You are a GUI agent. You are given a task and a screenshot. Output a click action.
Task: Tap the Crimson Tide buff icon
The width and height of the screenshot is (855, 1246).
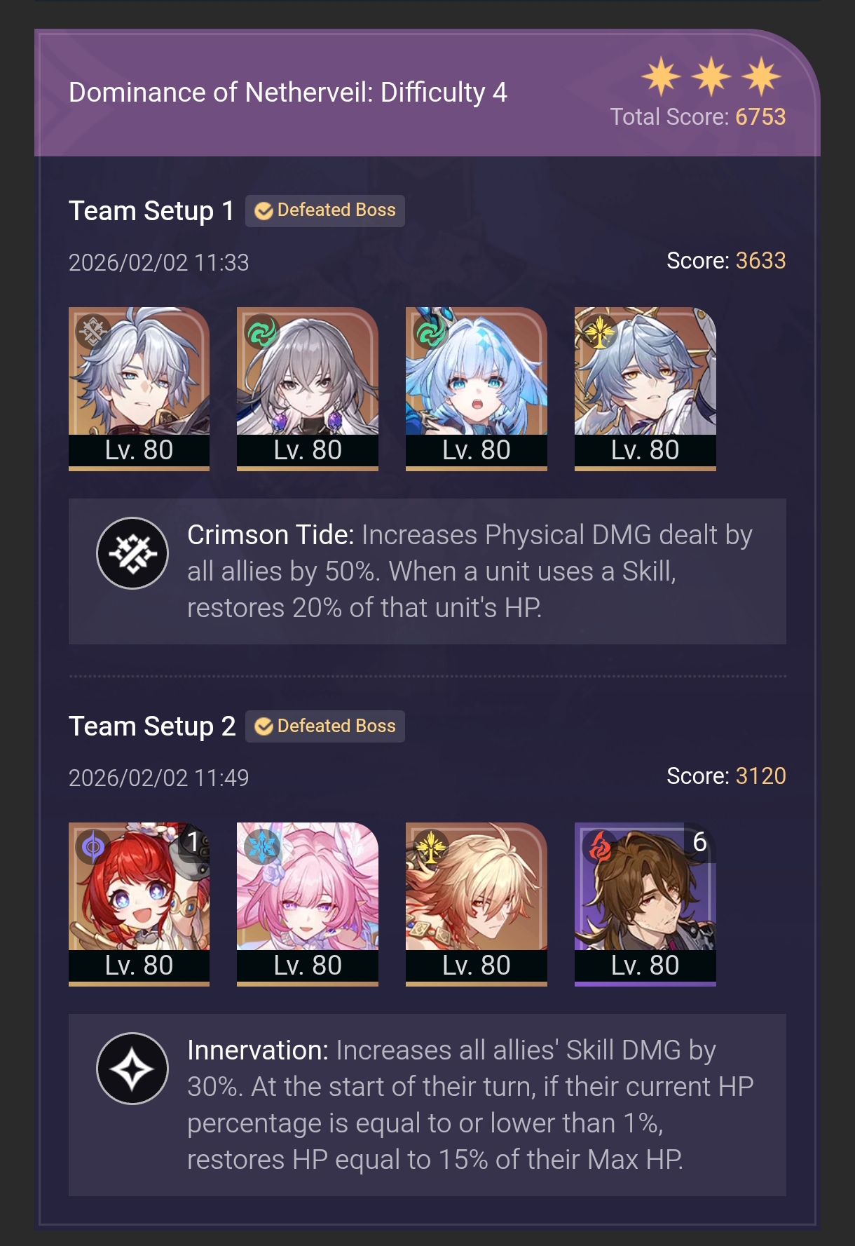[132, 553]
